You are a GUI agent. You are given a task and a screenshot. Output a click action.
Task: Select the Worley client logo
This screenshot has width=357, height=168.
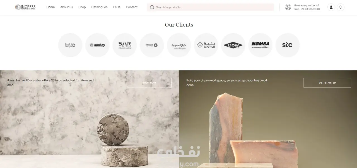(x=97, y=45)
